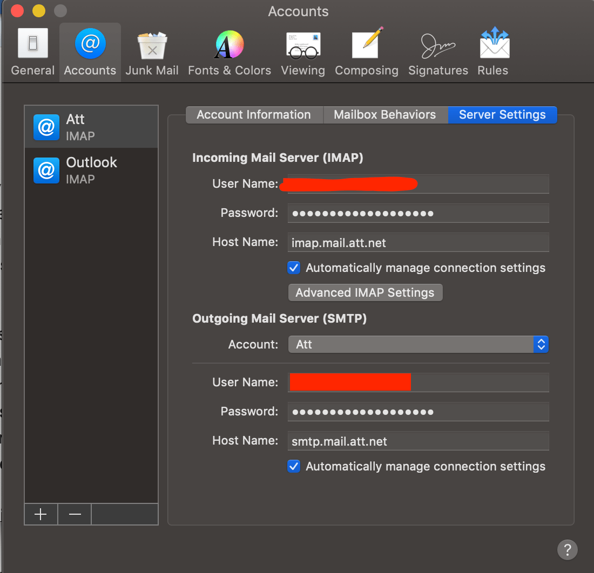Open the Composing preferences pane
Image resolution: width=594 pixels, height=573 pixels.
click(366, 52)
